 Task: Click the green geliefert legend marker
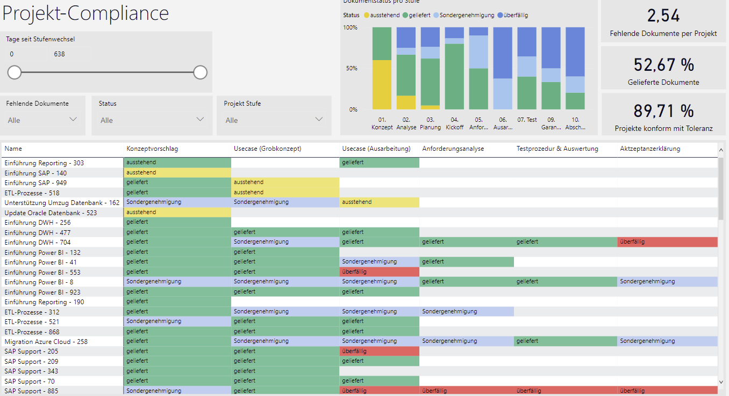(x=404, y=15)
